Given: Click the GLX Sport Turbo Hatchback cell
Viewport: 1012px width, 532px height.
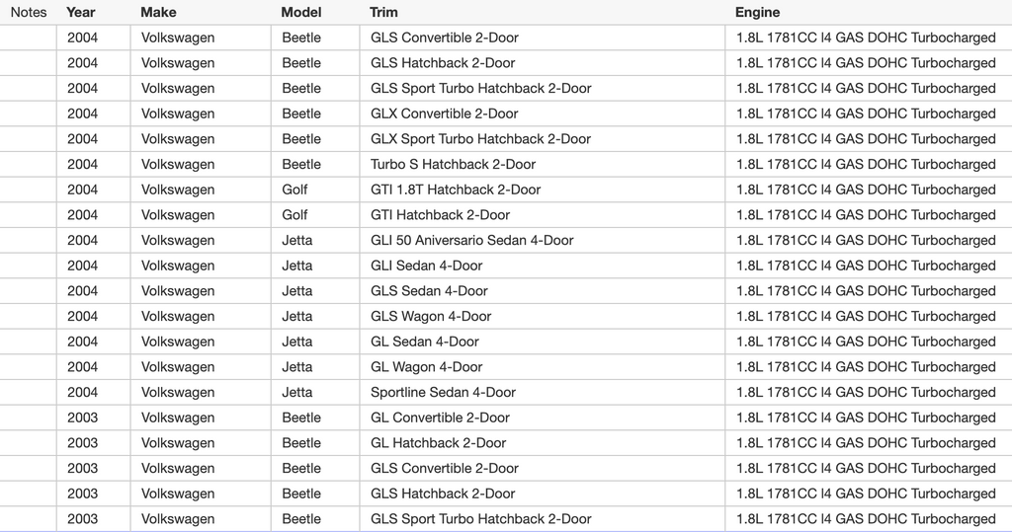Looking at the screenshot, I should (x=480, y=139).
